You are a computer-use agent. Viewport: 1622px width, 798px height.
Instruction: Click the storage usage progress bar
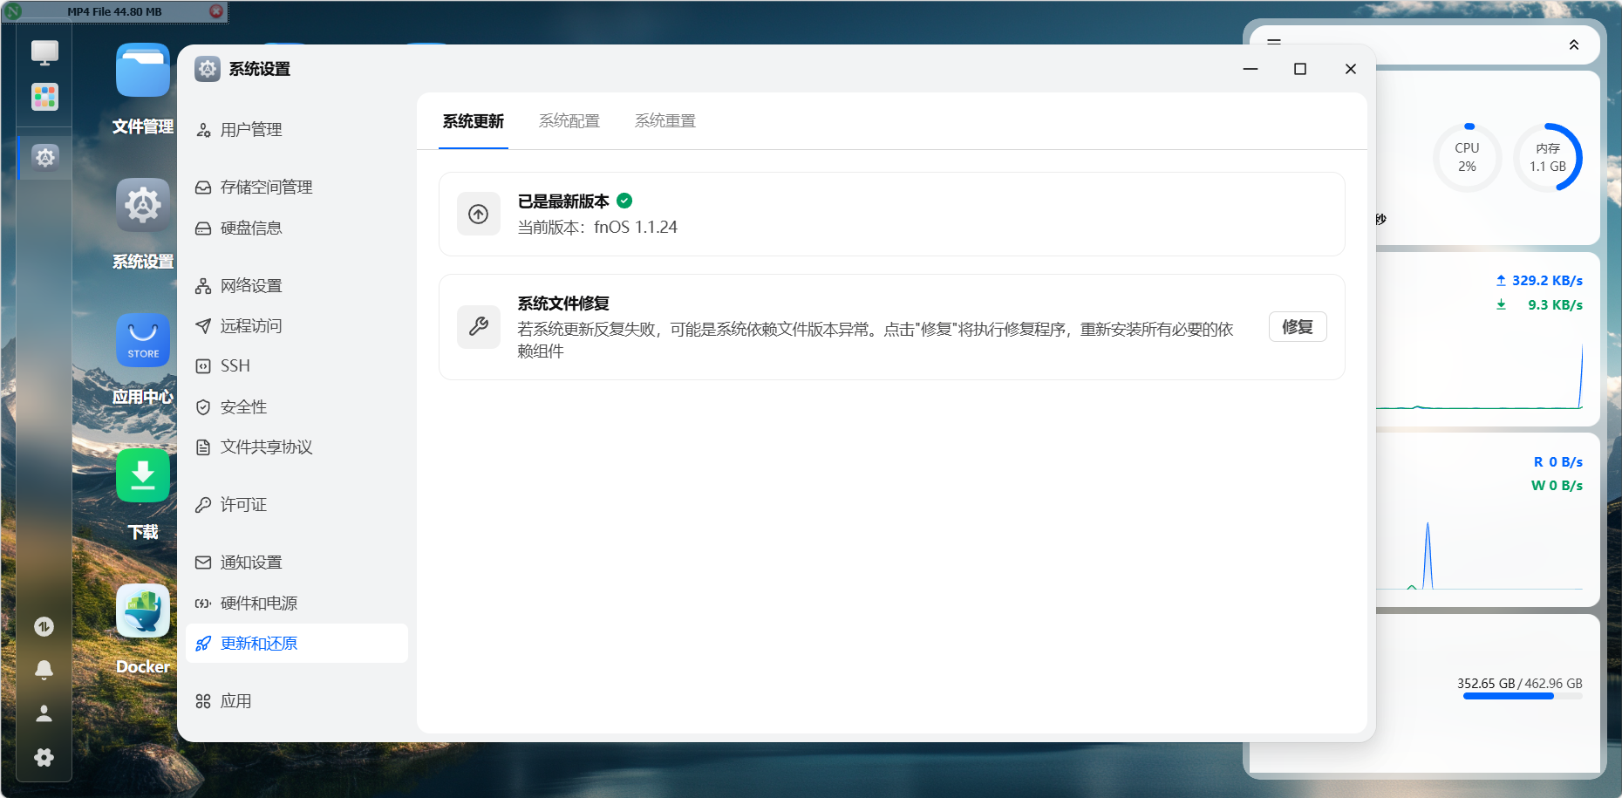[1522, 696]
